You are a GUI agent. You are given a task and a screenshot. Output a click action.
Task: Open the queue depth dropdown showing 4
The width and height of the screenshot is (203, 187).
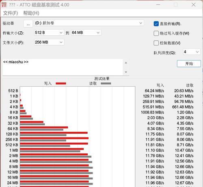coord(192,52)
